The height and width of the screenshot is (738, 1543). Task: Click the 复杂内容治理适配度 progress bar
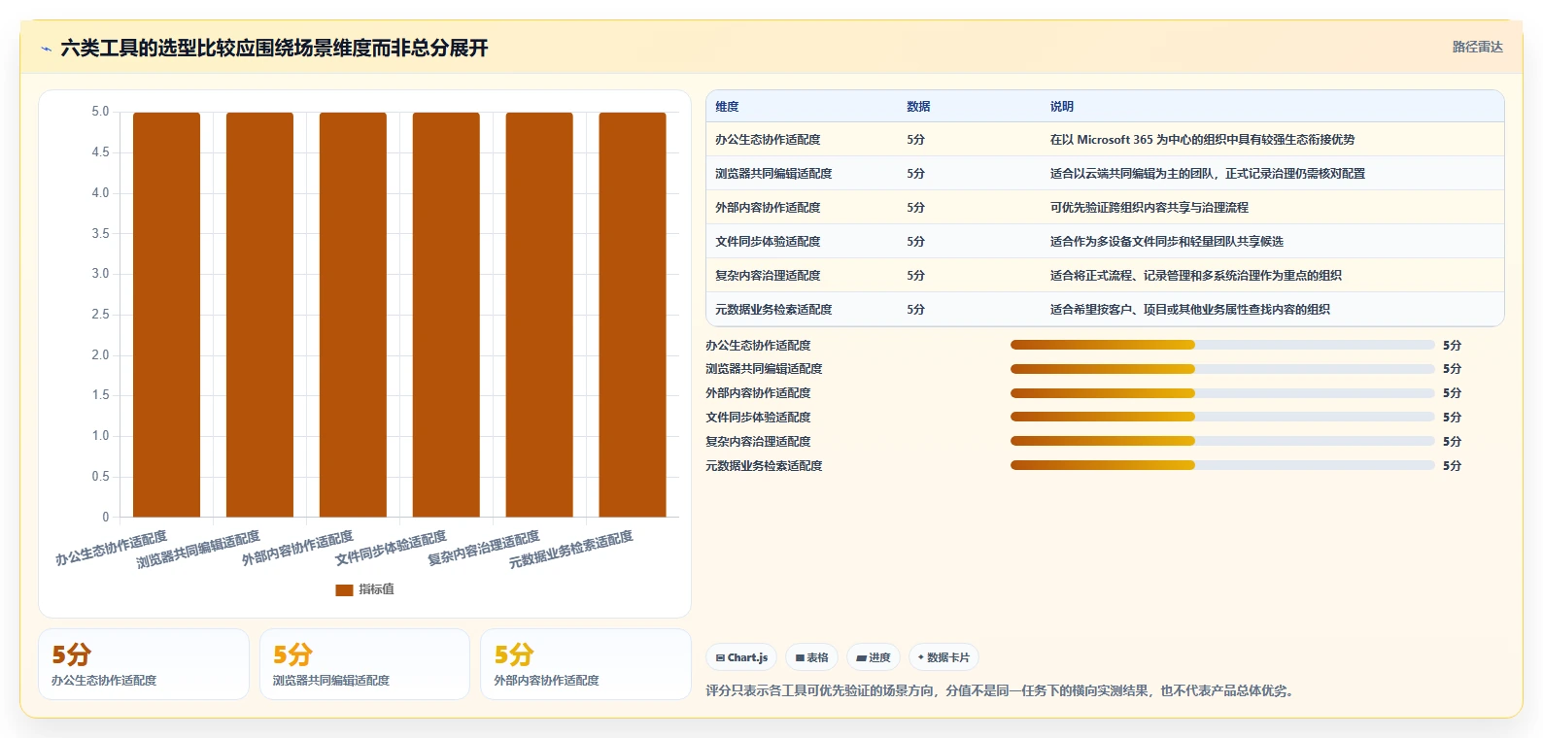pyautogui.click(x=1222, y=441)
